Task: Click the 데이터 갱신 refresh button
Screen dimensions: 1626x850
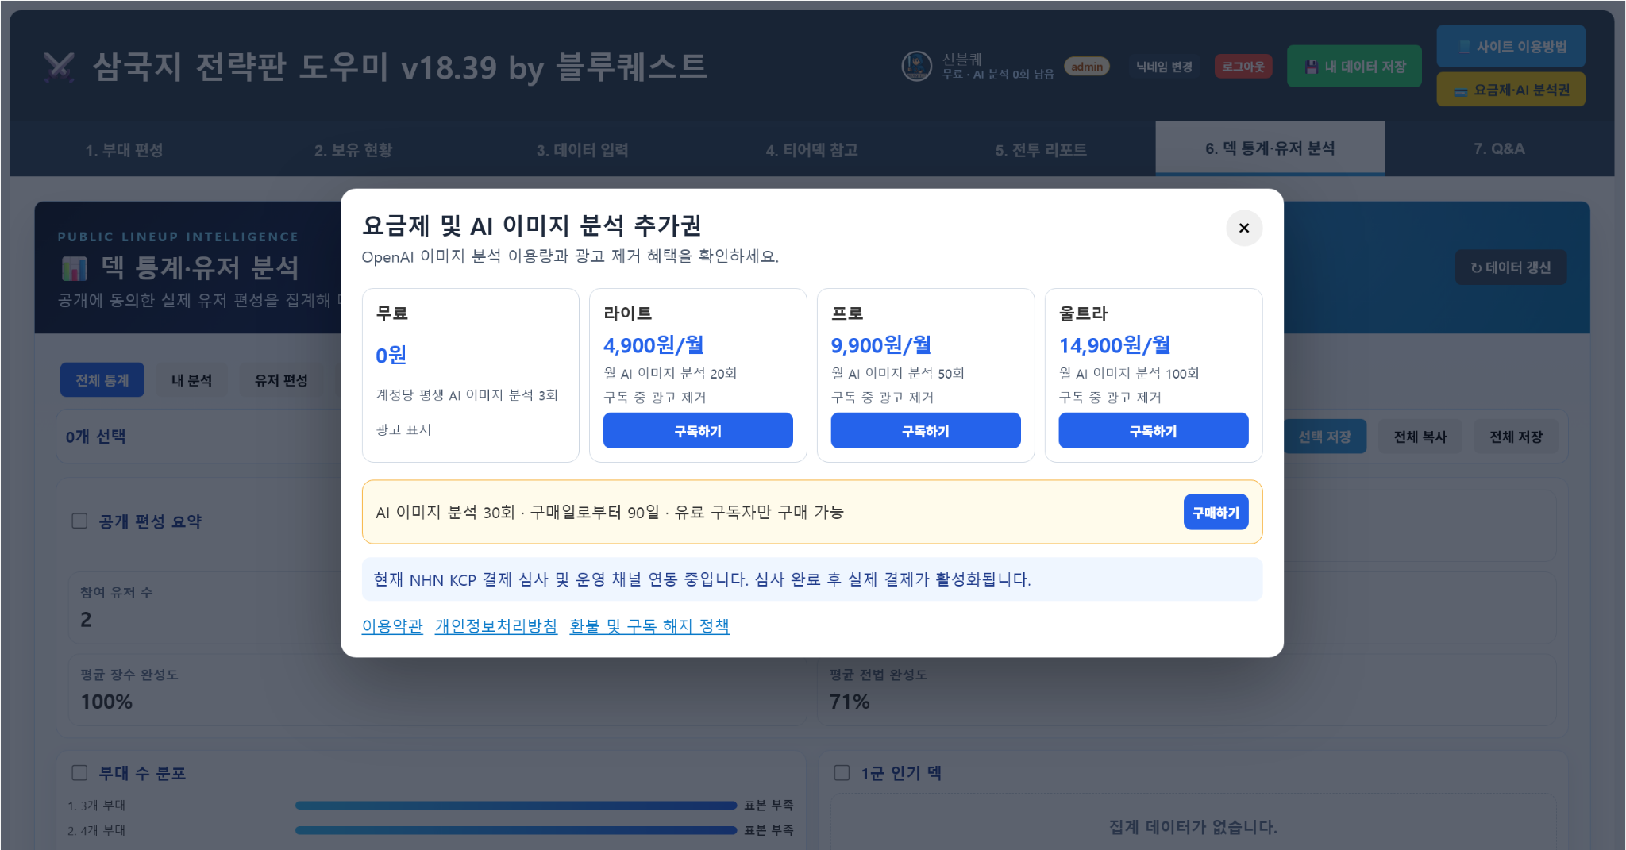Action: click(x=1510, y=267)
